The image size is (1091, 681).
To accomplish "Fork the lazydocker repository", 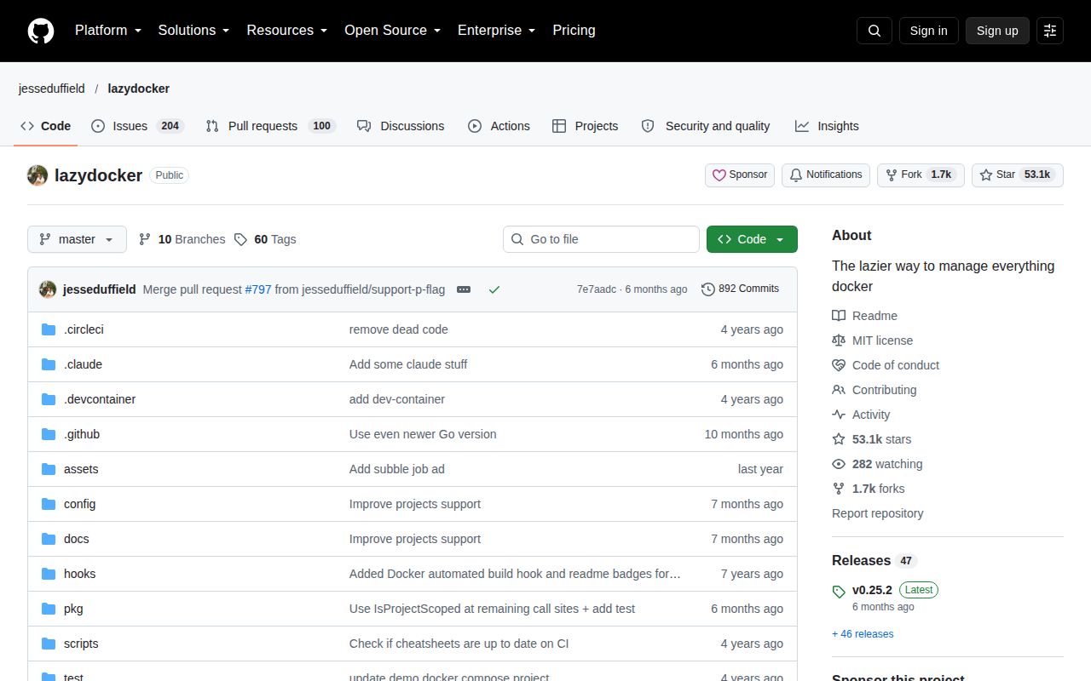I will 921,175.
